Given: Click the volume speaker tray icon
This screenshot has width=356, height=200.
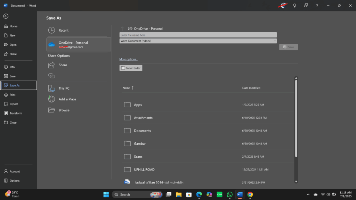Looking at the screenshot, I should [328, 194].
